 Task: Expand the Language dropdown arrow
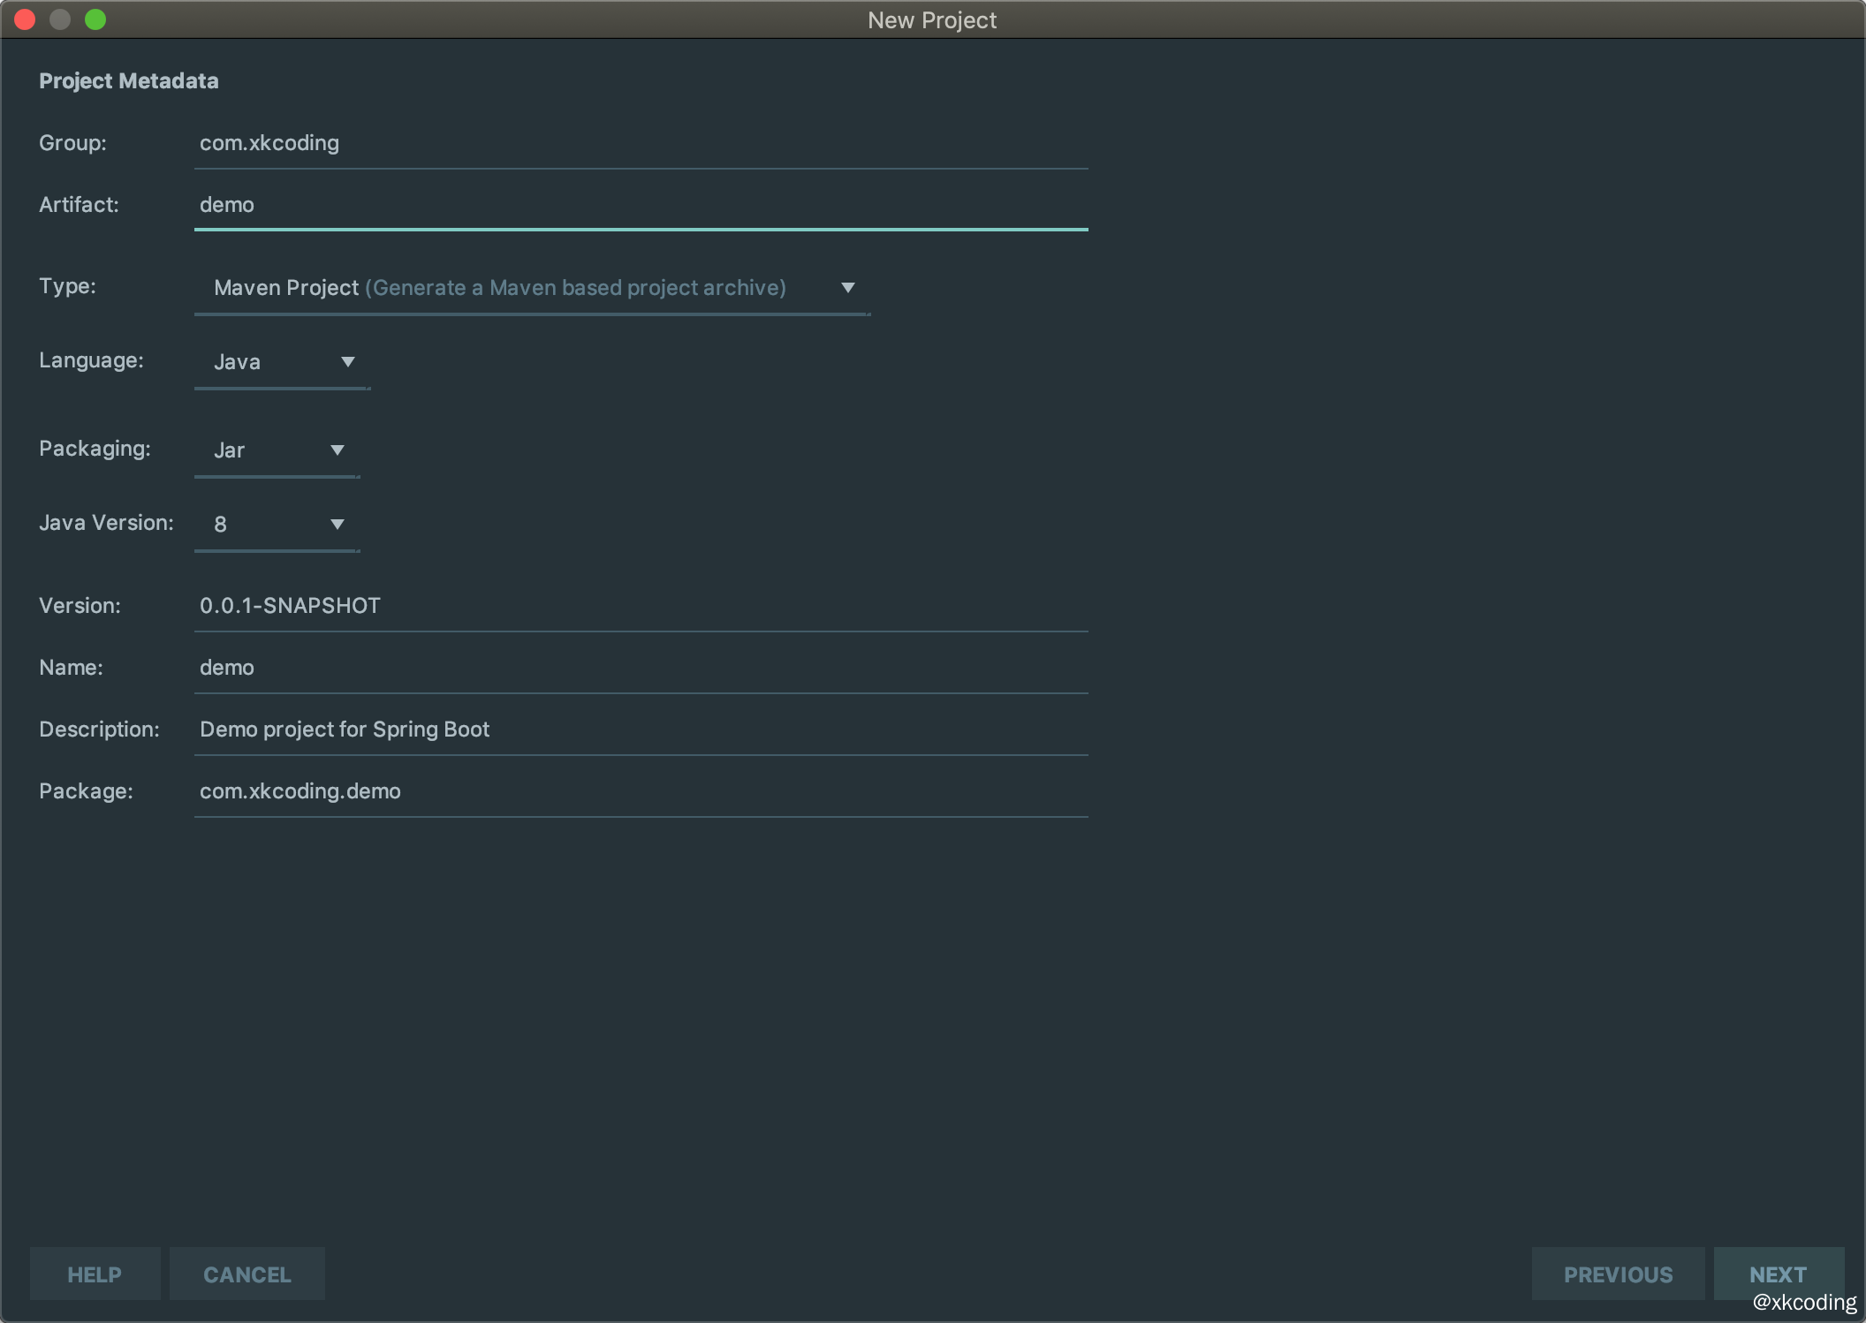pyautogui.click(x=347, y=362)
